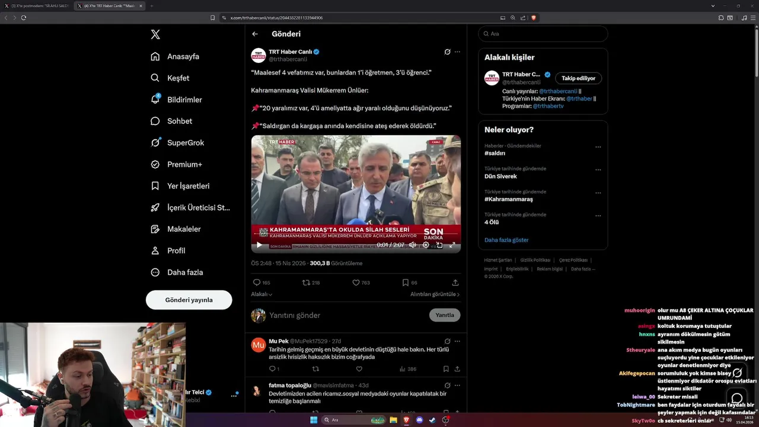The image size is (759, 427).
Task: Reply to Mu Pek's comment
Action: (x=273, y=369)
